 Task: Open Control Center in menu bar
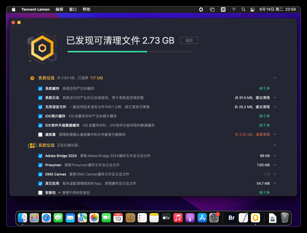coord(253,9)
